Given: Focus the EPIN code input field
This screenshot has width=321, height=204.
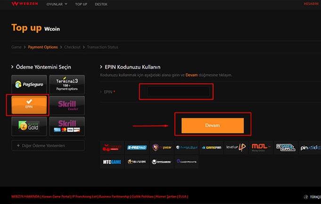Looking at the screenshot, I should click(178, 92).
